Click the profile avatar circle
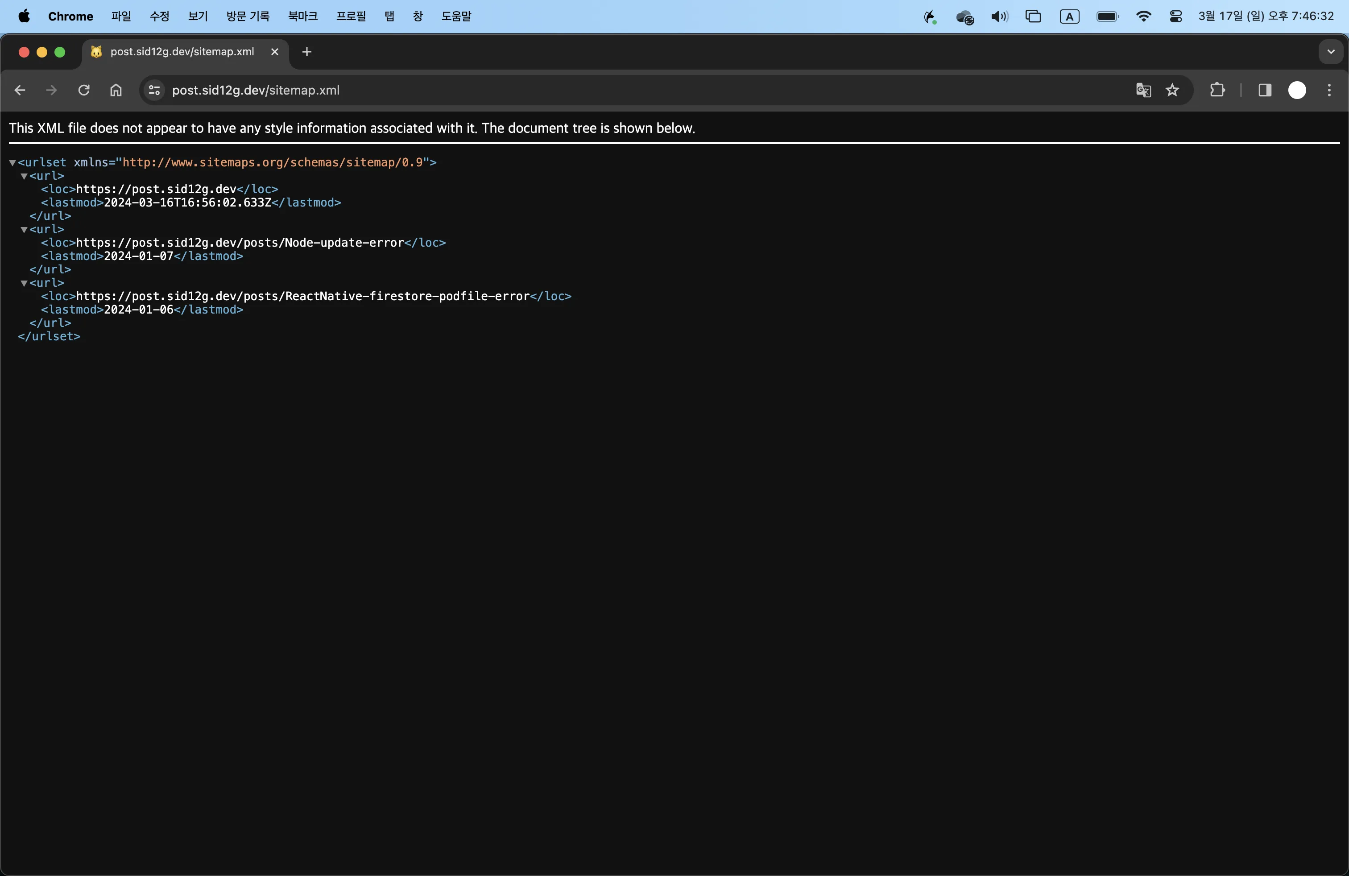 tap(1297, 90)
